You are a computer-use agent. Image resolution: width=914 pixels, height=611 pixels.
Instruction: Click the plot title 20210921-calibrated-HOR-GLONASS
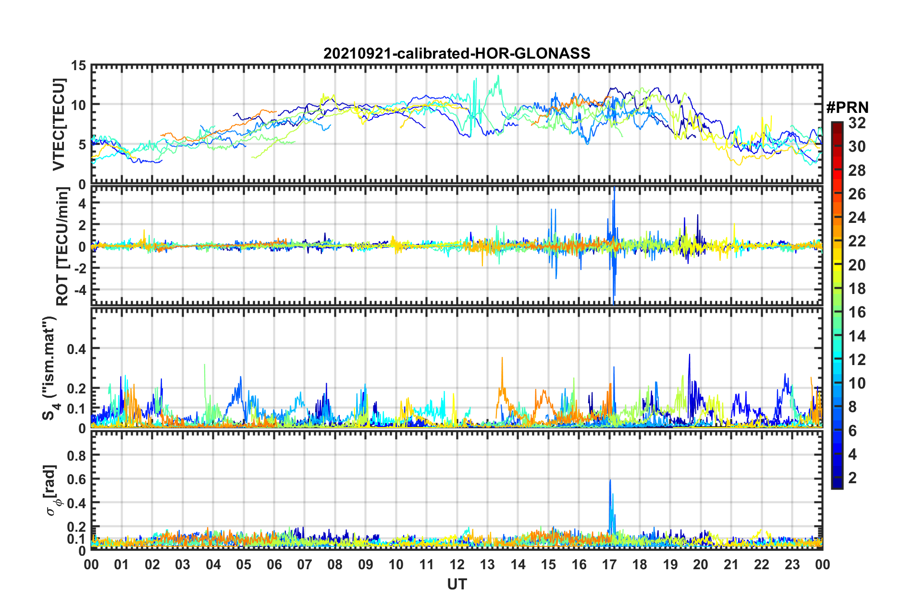[457, 53]
